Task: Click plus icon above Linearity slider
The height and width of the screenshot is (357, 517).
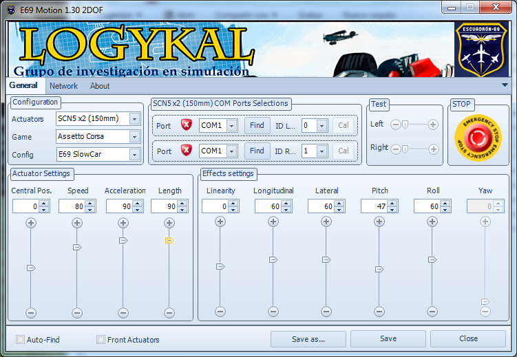Action: [220, 221]
